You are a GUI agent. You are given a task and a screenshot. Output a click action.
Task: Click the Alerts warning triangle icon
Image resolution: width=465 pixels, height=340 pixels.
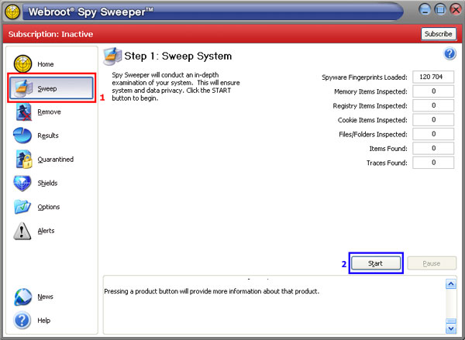[22, 231]
